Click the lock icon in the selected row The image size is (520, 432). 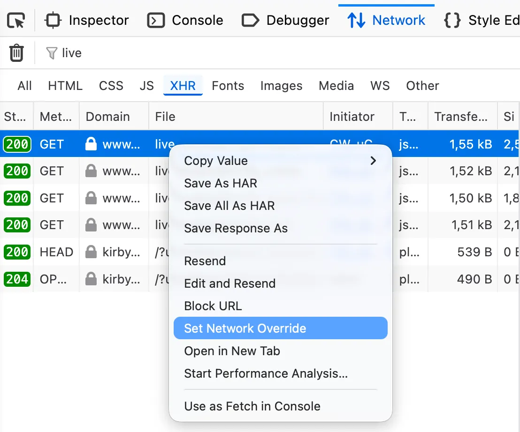[x=91, y=144]
